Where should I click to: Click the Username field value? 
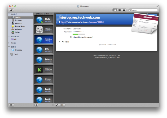[77, 29]
